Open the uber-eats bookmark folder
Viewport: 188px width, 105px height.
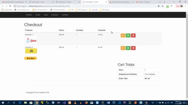(93, 10)
